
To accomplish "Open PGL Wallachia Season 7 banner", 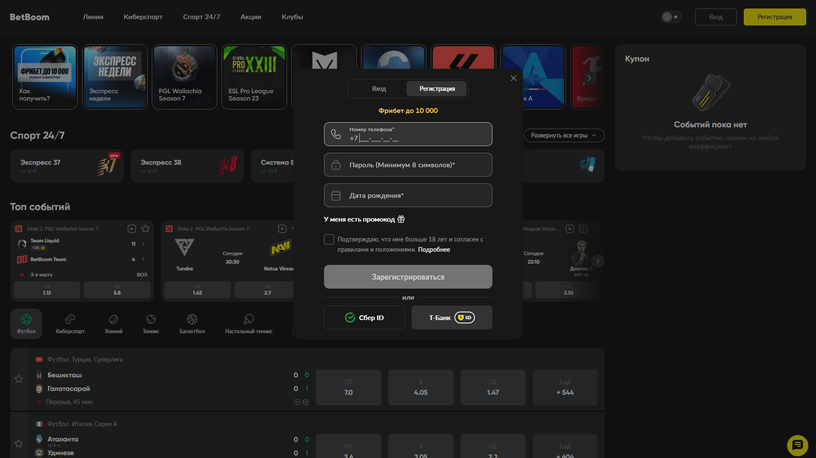I will (x=185, y=77).
